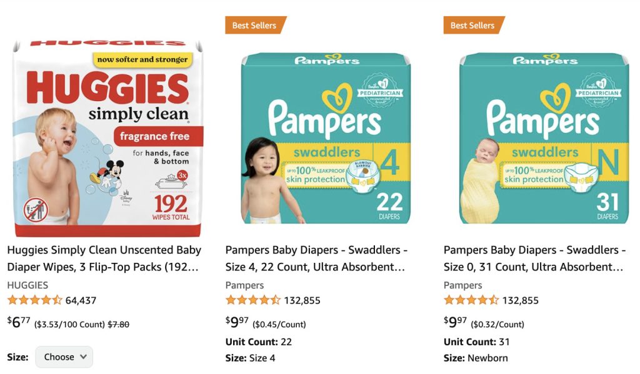
Task: Click the Best Sellers badge above Size 4 diapers
Action: (255, 26)
